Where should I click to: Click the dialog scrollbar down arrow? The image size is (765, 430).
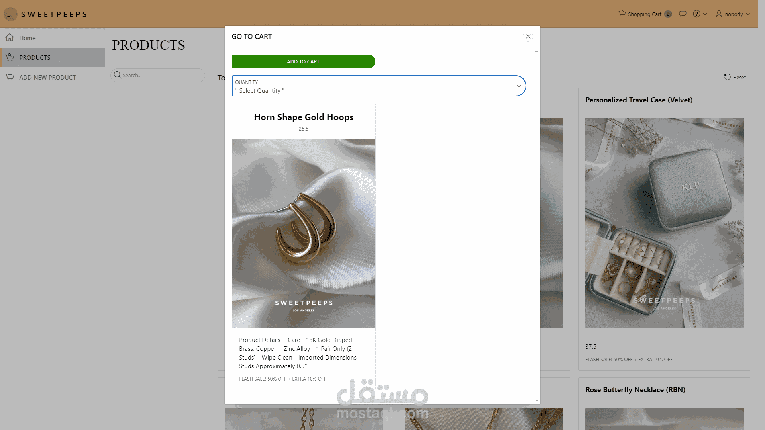[537, 401]
